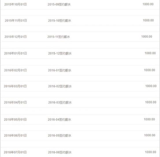Screen dimensions: 160x157
Task: Open the 2015-11签约薪水 description
Action: tap(59, 37)
